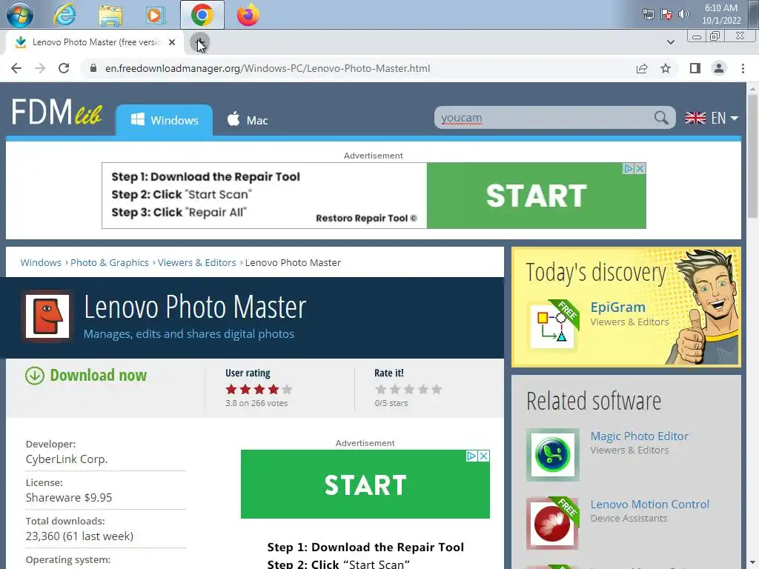The image size is (759, 569).
Task: Open the Chrome profile menu
Action: pos(719,68)
